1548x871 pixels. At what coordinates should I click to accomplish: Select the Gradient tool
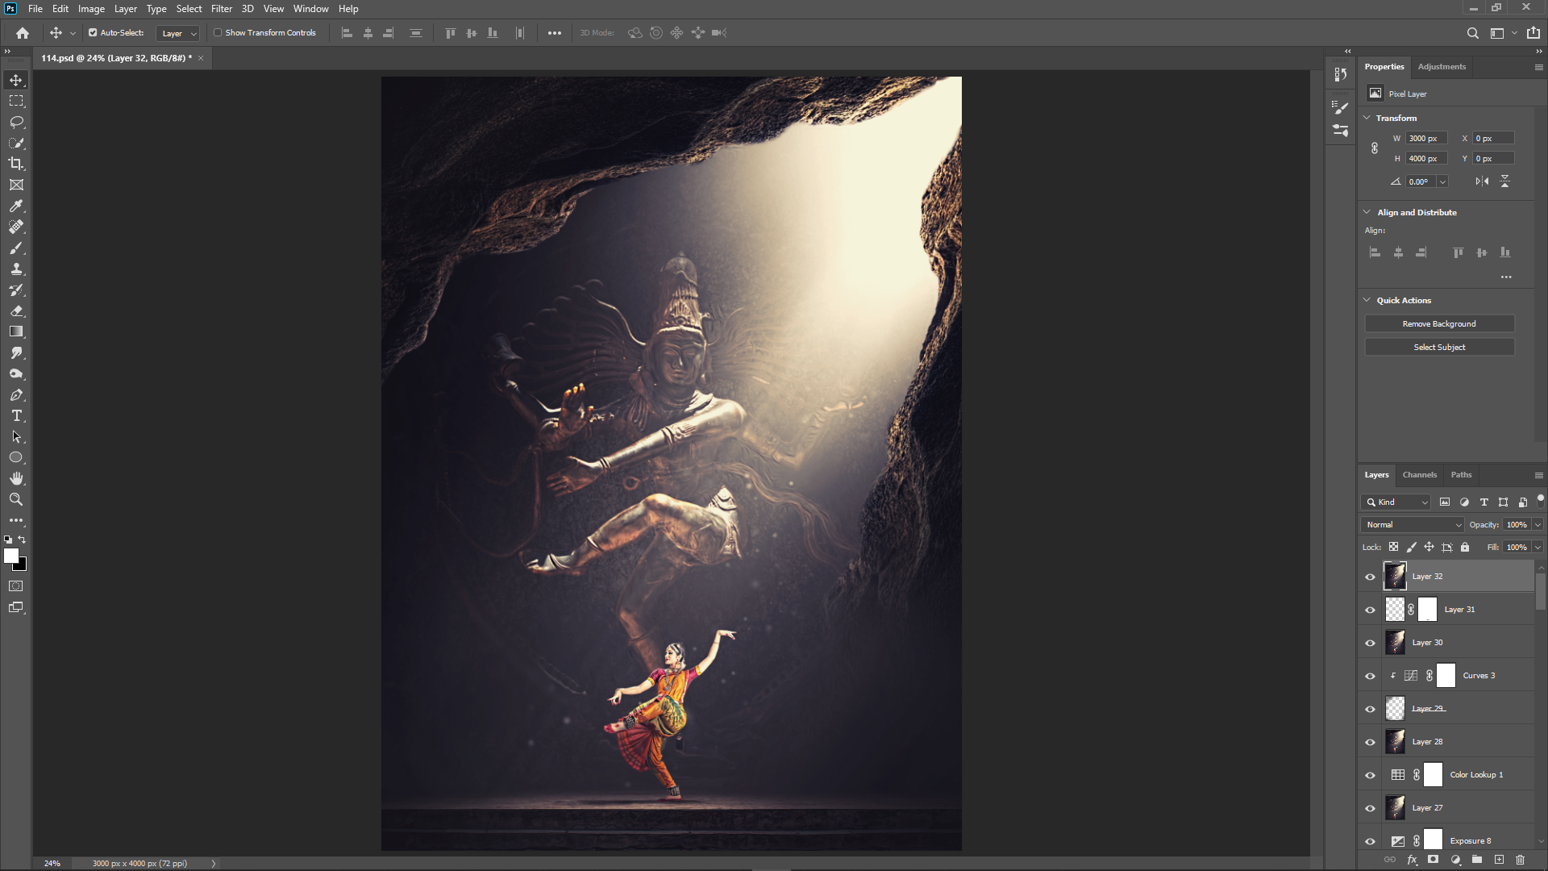click(16, 331)
